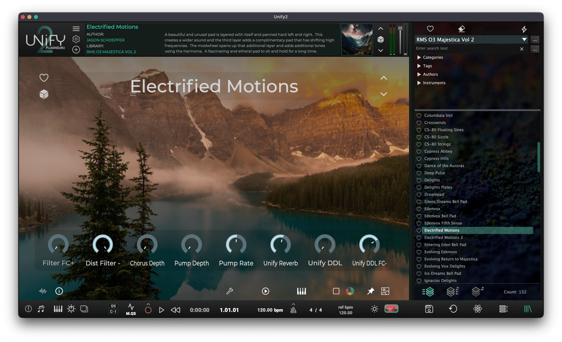The width and height of the screenshot is (562, 342).
Task: Click the piano keys icon beneath Pump Rate
Action: 302,291
